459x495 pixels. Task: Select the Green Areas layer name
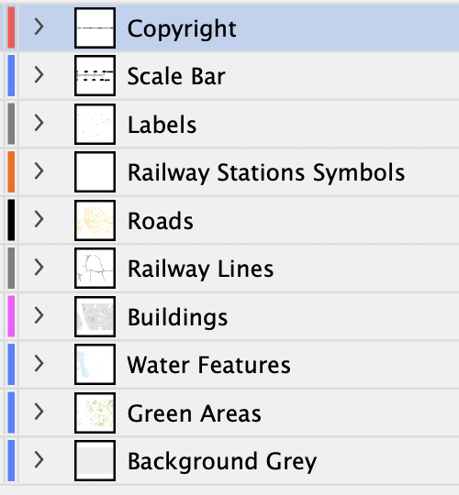pyautogui.click(x=195, y=413)
